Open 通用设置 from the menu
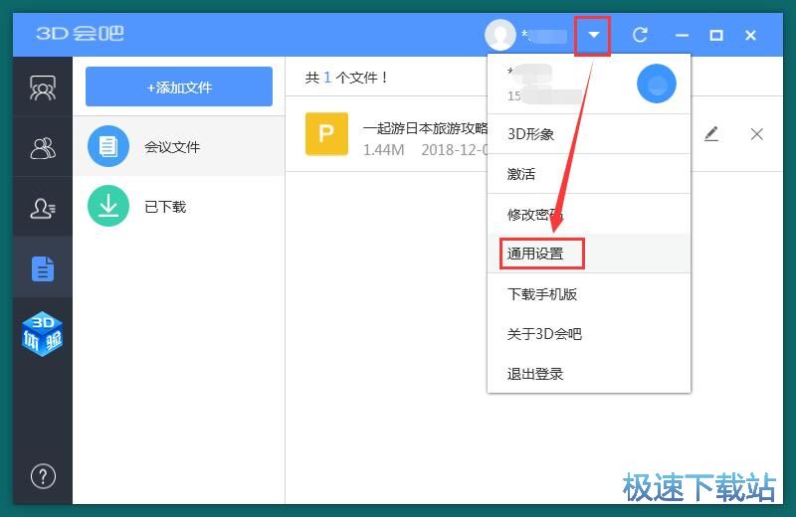Viewport: 796px width, 517px height. coord(589,254)
